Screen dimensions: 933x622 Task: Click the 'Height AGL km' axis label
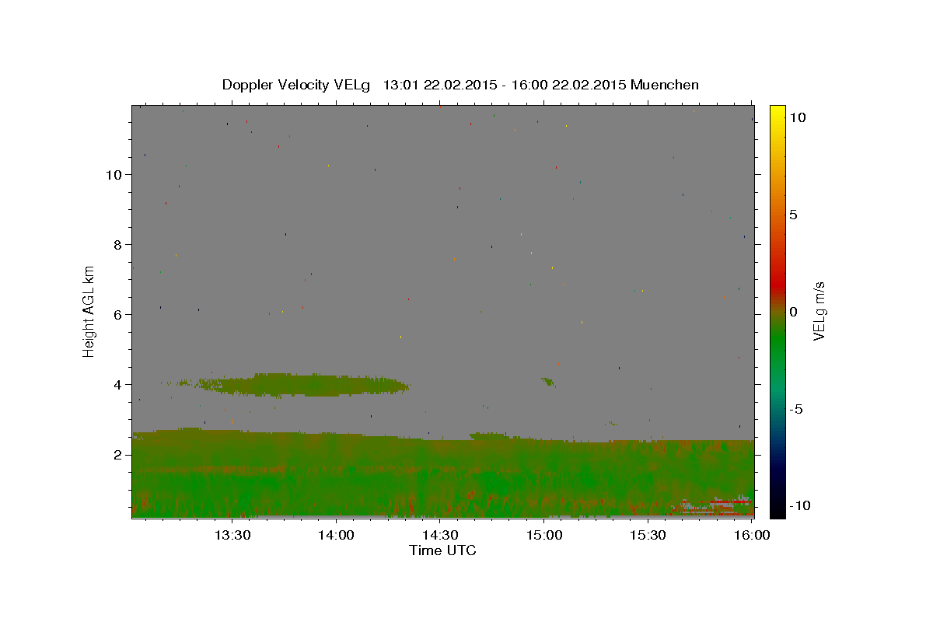[x=89, y=310]
